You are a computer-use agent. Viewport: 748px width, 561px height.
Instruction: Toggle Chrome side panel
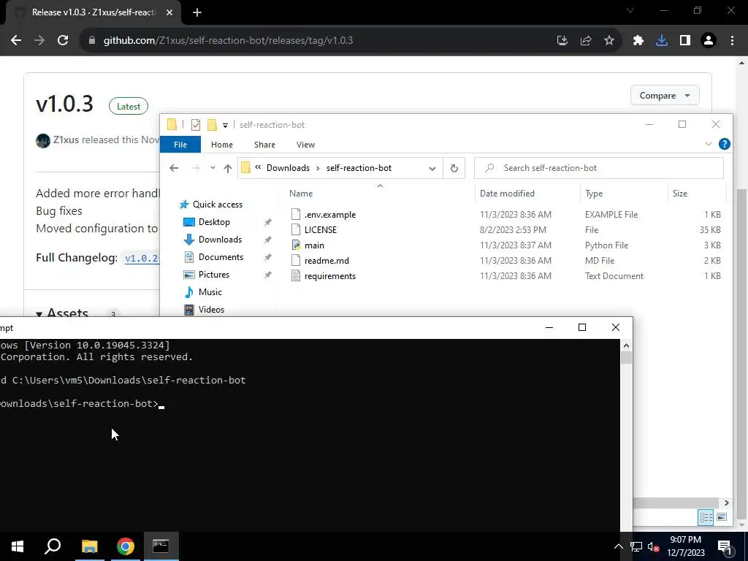tap(685, 41)
